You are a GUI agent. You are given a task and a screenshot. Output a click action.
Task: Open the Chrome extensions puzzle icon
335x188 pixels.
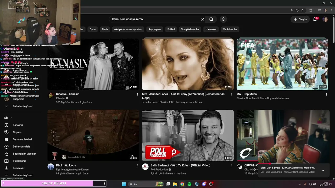[x=311, y=10]
